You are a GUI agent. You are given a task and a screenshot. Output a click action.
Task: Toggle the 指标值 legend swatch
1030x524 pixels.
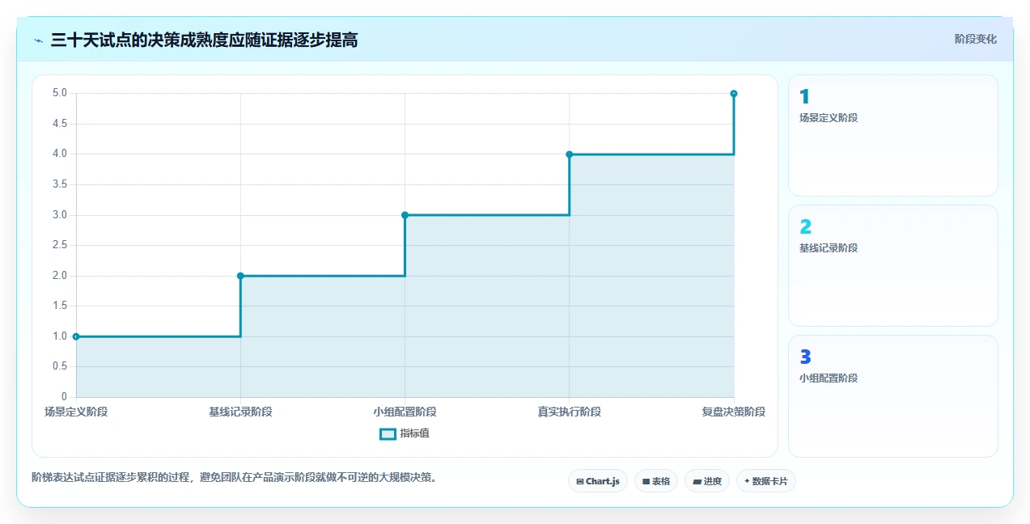click(388, 433)
